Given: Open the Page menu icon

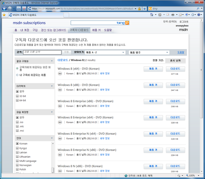Looking at the screenshot, I should click(180, 15).
